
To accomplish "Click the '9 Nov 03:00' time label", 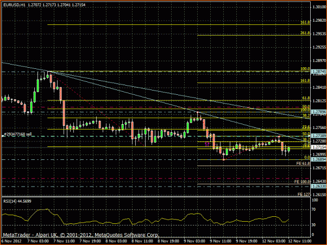I will pos(194,241).
